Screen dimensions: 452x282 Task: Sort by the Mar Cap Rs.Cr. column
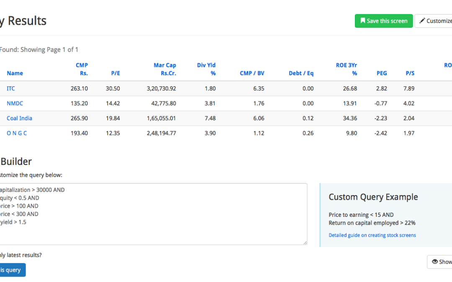tap(165, 69)
